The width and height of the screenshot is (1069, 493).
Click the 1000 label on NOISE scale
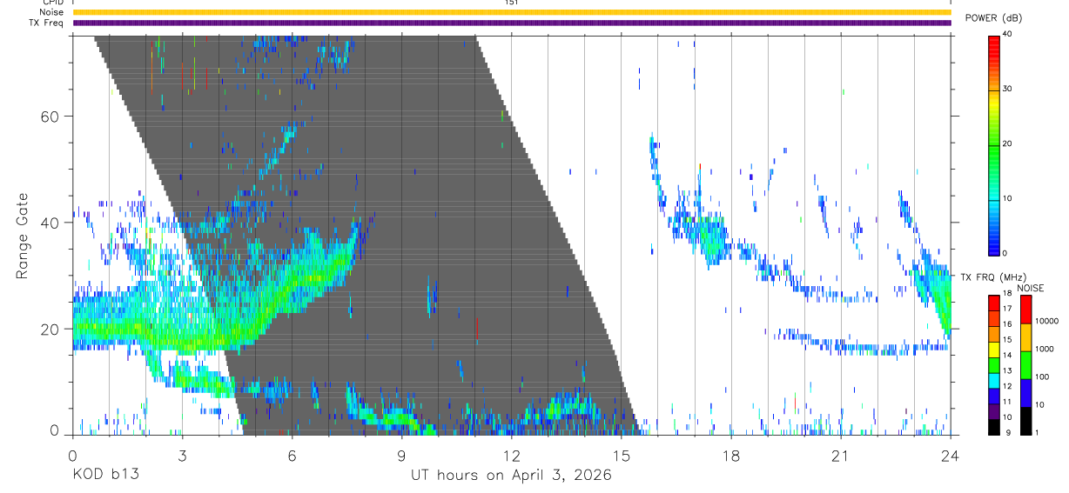[x=1045, y=349]
